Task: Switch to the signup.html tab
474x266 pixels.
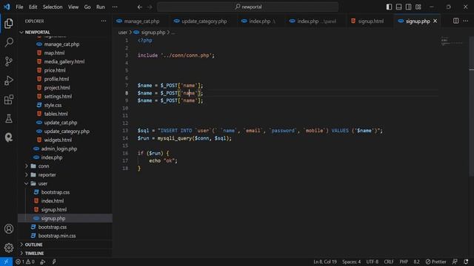Action: click(370, 21)
